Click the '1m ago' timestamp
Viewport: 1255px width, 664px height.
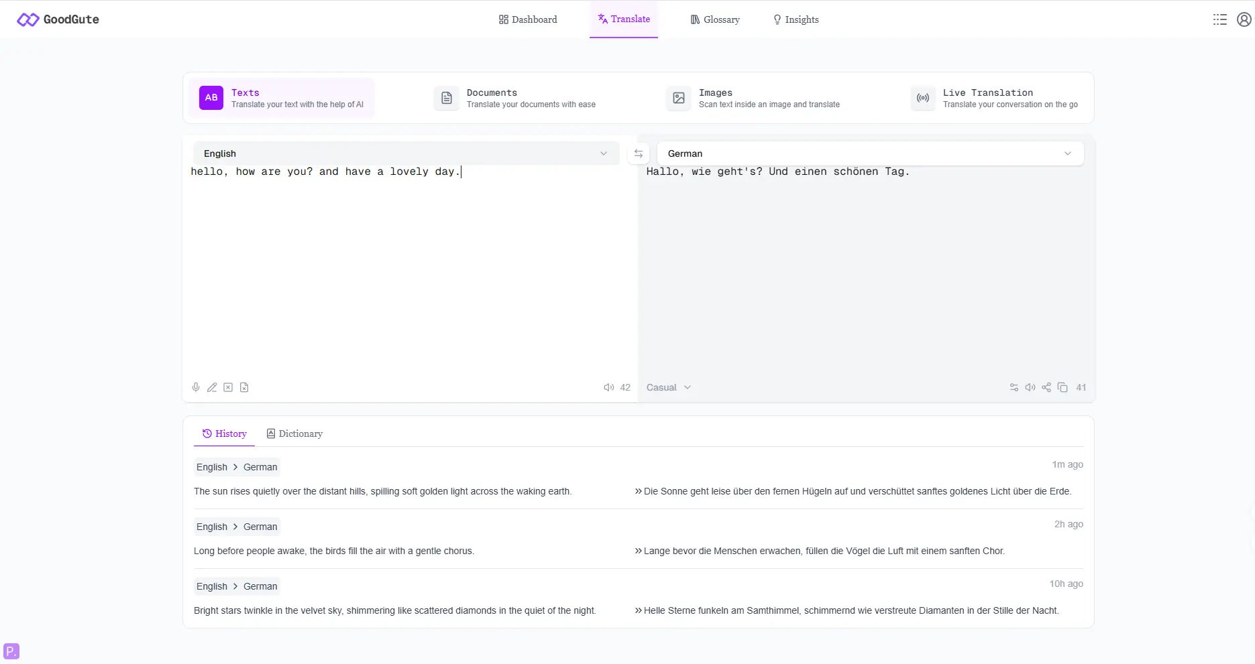tap(1067, 464)
